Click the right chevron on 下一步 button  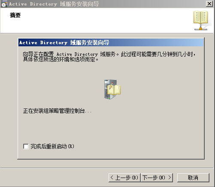click(x=170, y=178)
